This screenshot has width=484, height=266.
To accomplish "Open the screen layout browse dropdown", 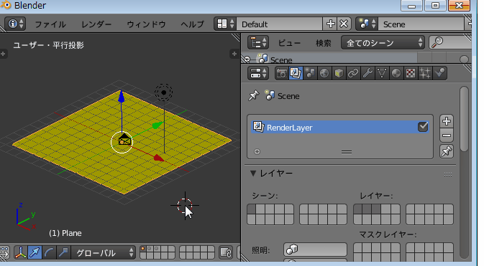I will click(225, 24).
